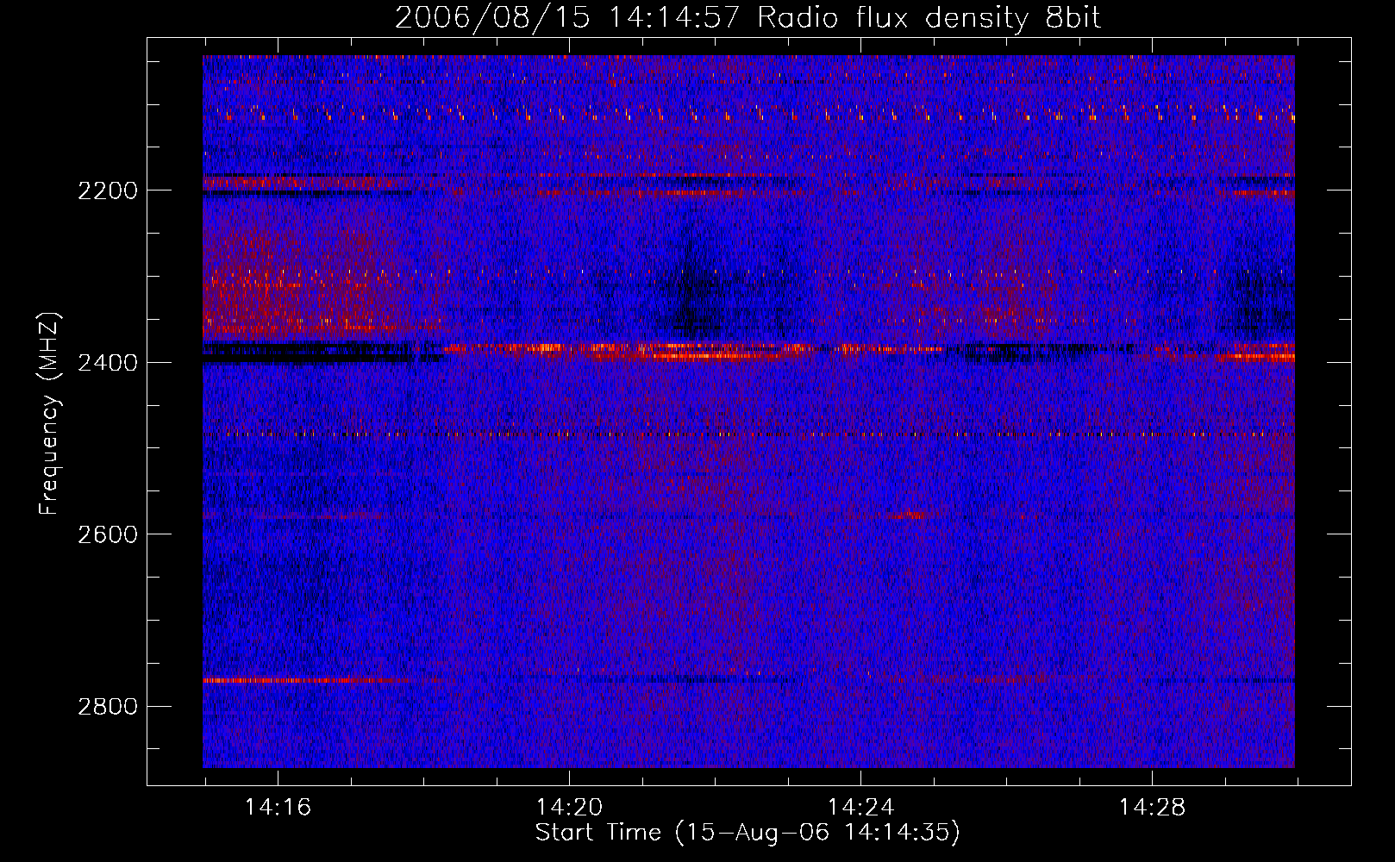Click the 2200 frequency tick label
This screenshot has width=1395, height=862.
point(108,191)
